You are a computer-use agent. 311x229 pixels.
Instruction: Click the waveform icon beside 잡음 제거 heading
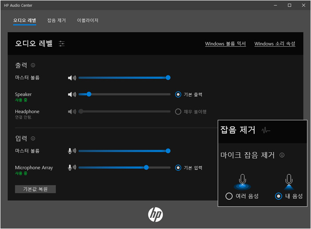click(266, 130)
